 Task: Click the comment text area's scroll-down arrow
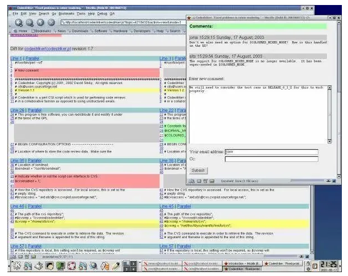pos(330,141)
